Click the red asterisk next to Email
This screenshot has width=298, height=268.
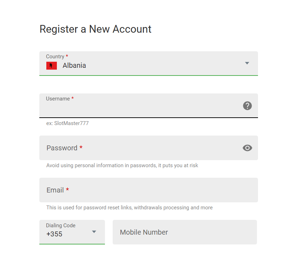click(67, 190)
